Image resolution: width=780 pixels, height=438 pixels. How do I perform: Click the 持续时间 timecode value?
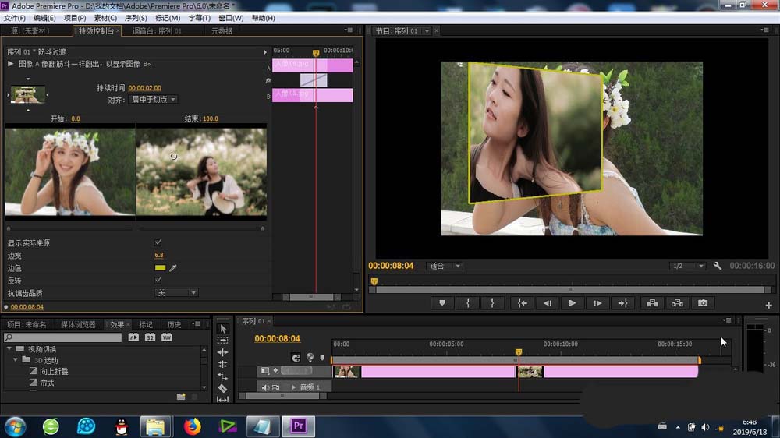point(144,89)
